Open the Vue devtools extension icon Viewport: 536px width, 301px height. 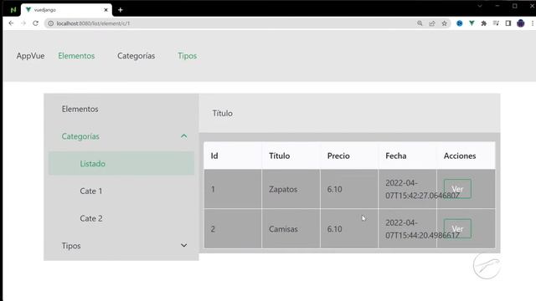472,23
